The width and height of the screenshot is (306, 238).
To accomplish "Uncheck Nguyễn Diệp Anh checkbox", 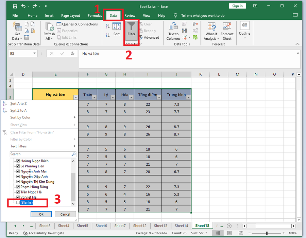I will (x=18, y=177).
